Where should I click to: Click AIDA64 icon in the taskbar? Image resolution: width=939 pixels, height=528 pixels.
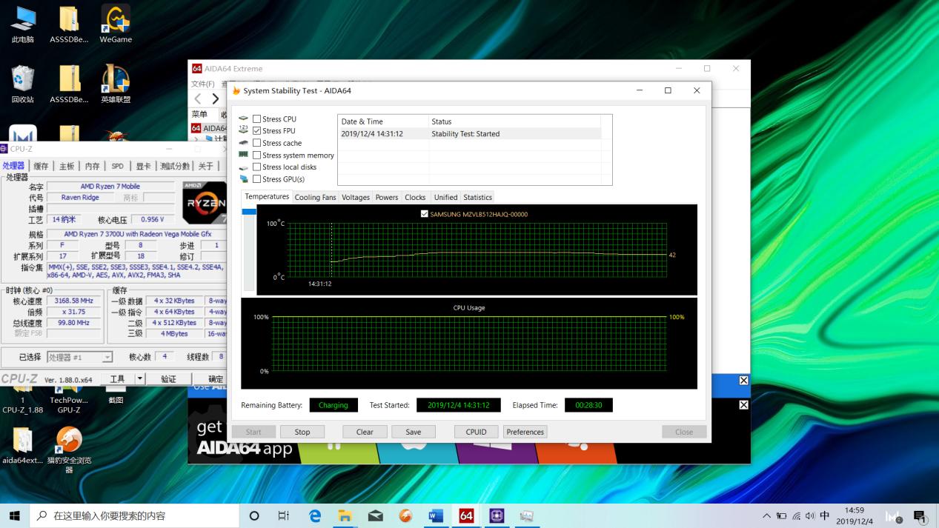[x=466, y=515]
